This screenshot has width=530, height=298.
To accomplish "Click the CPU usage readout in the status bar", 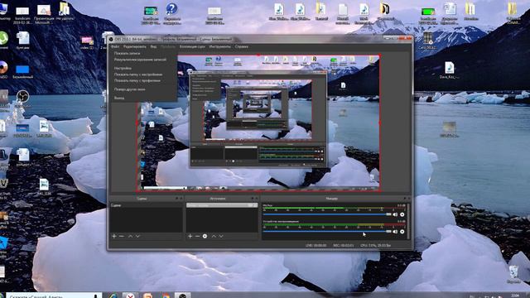I will tap(375, 245).
